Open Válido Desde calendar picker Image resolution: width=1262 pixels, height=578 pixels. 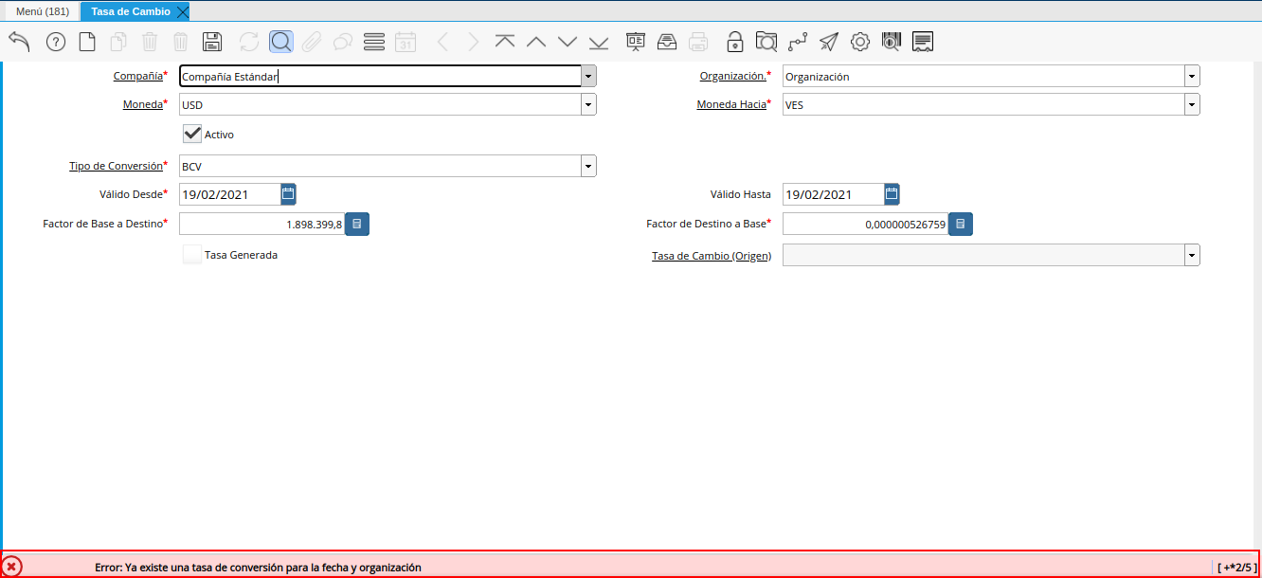[x=289, y=194]
